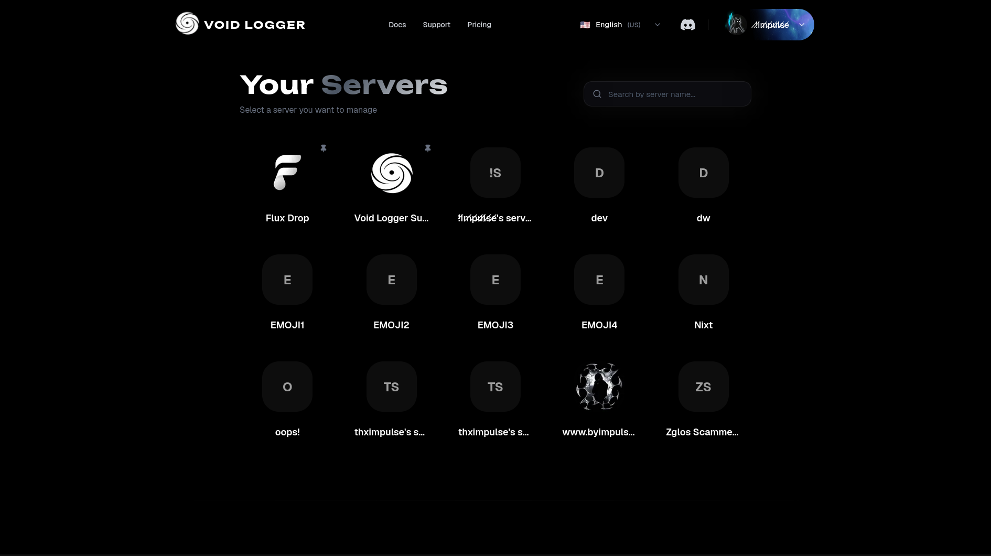Open the Discord link icon
Image resolution: width=991 pixels, height=556 pixels.
687,25
